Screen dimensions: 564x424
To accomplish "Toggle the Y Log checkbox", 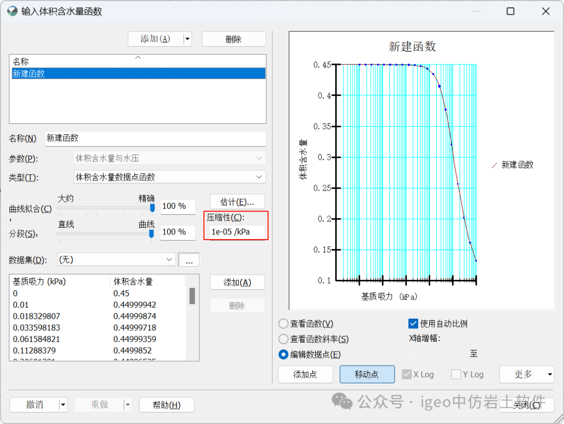I will (456, 374).
